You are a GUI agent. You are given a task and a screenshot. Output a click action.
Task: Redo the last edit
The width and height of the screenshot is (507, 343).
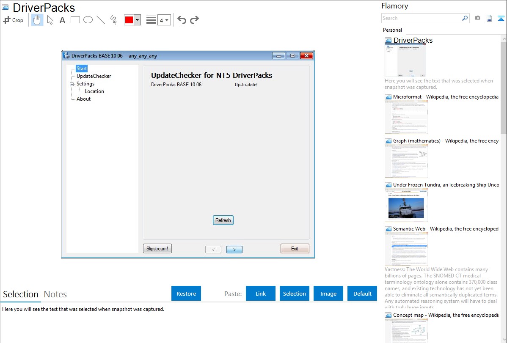pyautogui.click(x=194, y=20)
